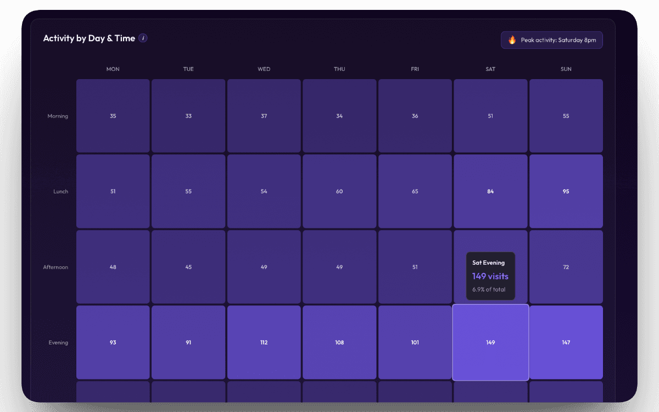Click the Morning row label
The height and width of the screenshot is (412, 659).
(x=58, y=115)
